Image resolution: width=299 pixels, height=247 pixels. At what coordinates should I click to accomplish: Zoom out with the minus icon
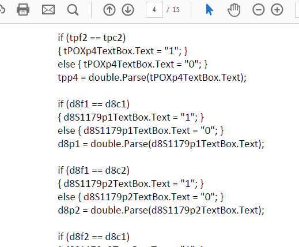[259, 10]
